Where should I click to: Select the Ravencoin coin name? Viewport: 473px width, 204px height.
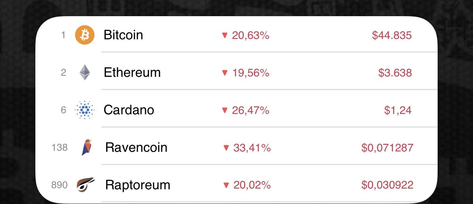click(x=136, y=148)
